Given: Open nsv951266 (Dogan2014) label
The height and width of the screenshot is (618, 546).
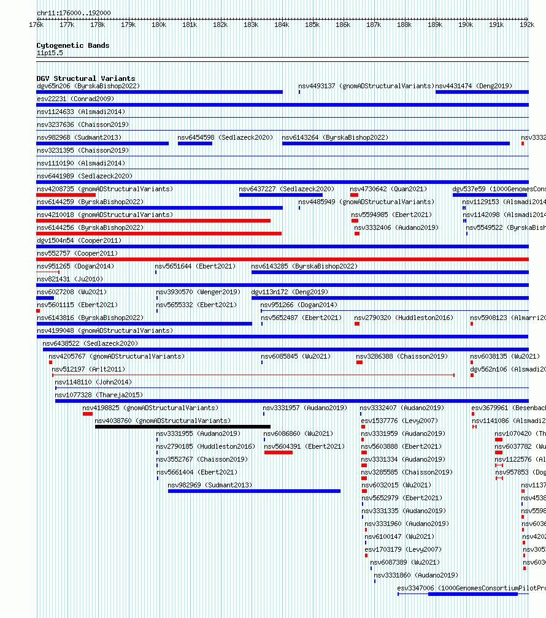Looking at the screenshot, I should (x=299, y=305).
